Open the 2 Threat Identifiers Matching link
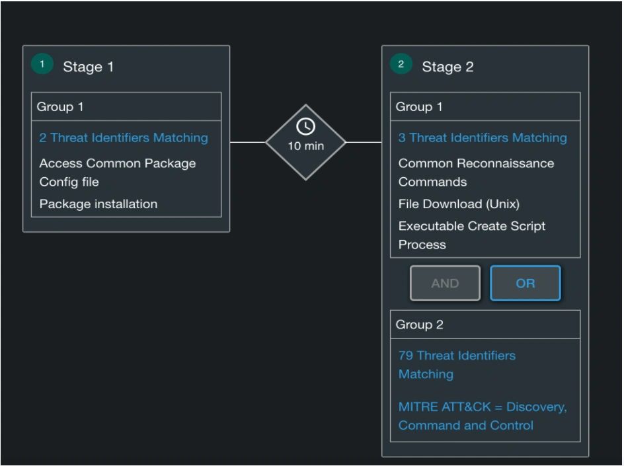The width and height of the screenshot is (624, 466). click(x=124, y=137)
